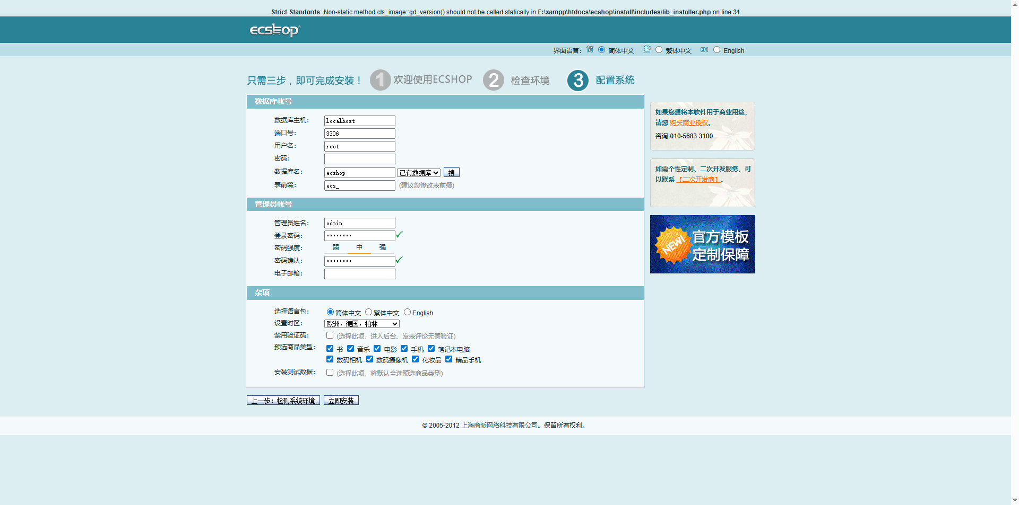Click the 搜 database search button
The image size is (1019, 505).
tap(452, 173)
